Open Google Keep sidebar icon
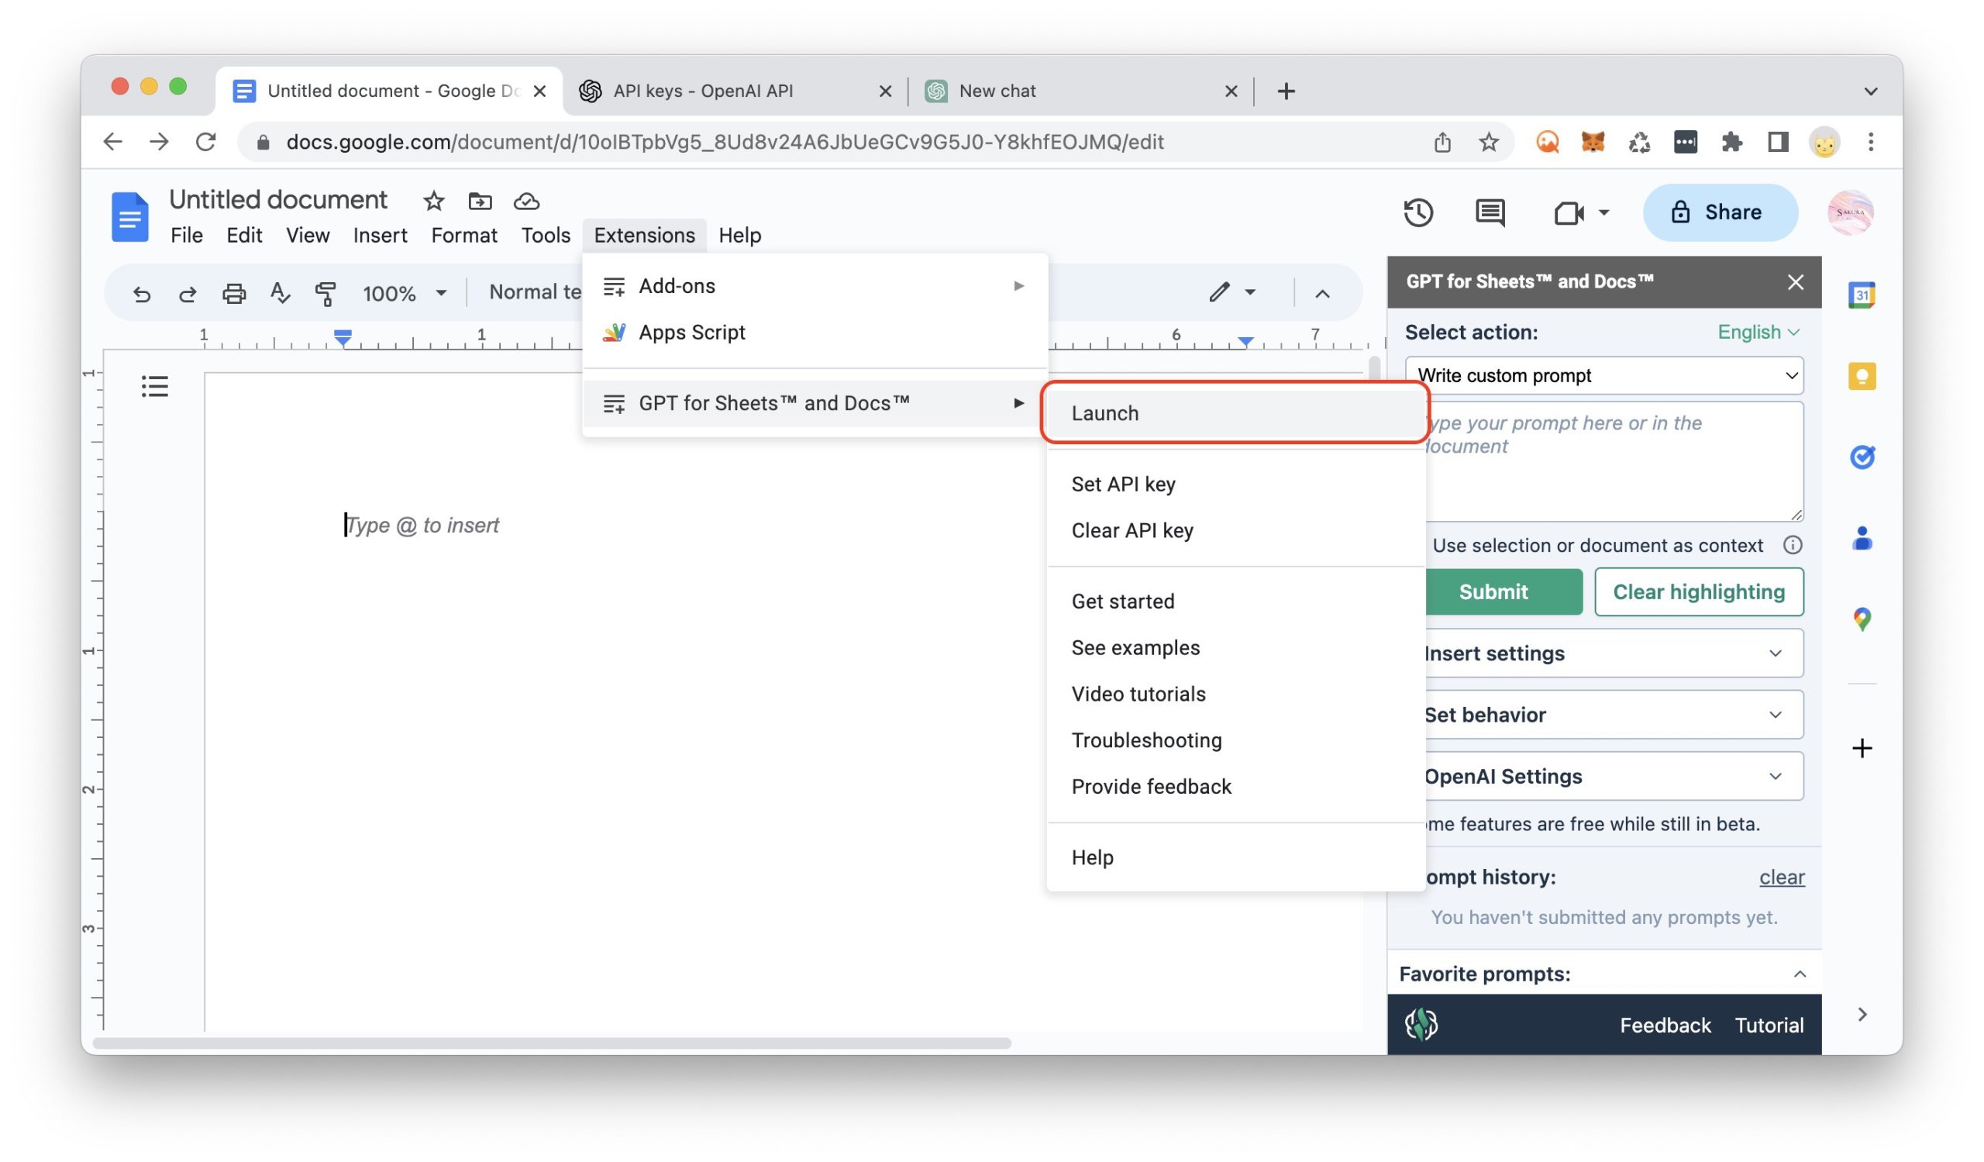1984x1162 pixels. point(1862,376)
